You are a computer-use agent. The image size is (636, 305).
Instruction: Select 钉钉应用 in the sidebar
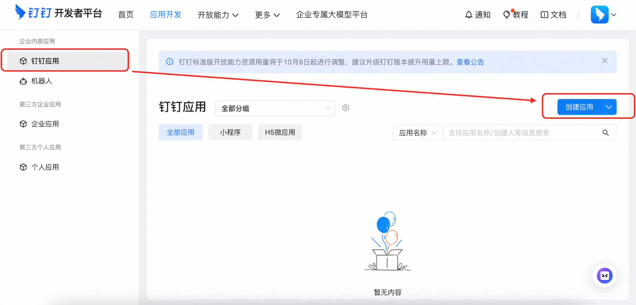click(x=68, y=61)
